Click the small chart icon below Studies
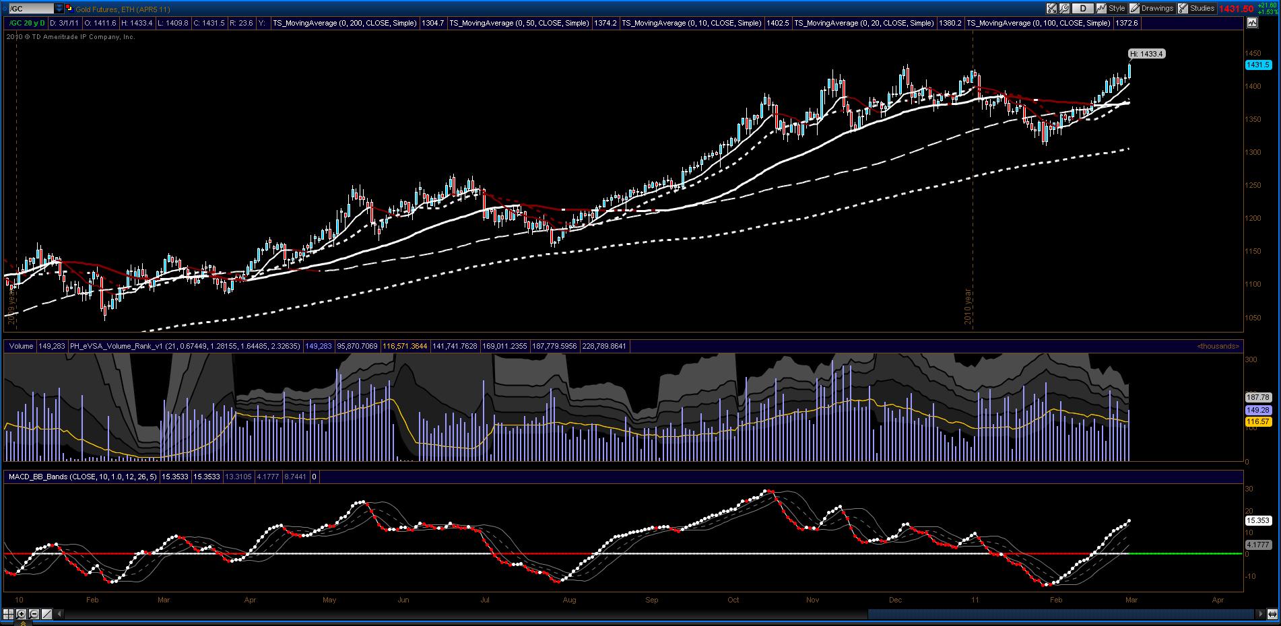Viewport: 1281px width, 626px height. pos(1252,23)
